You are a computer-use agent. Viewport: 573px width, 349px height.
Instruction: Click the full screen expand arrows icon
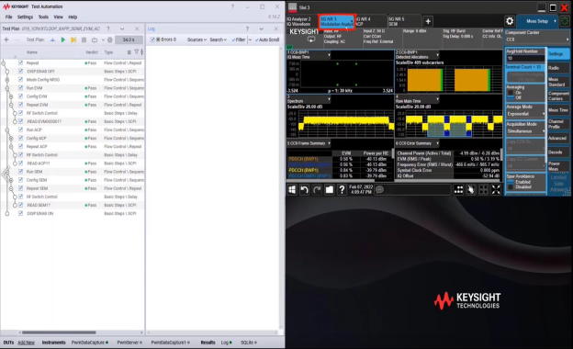496,189
